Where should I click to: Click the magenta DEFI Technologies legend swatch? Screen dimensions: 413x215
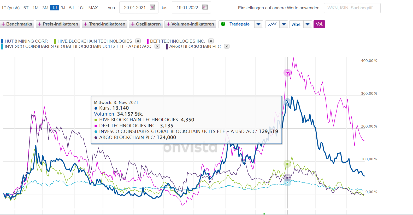coord(148,41)
